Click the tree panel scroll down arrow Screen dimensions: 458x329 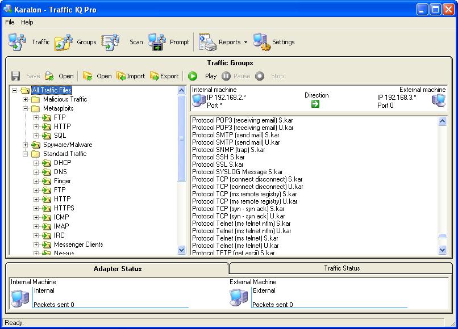pyautogui.click(x=181, y=250)
